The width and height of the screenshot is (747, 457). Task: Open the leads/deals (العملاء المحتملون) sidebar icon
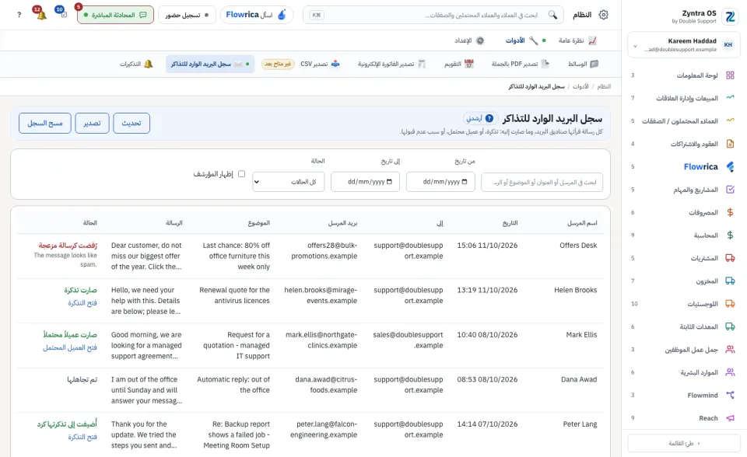(730, 121)
